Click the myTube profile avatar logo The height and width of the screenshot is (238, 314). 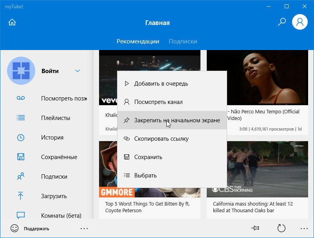pos(21,71)
